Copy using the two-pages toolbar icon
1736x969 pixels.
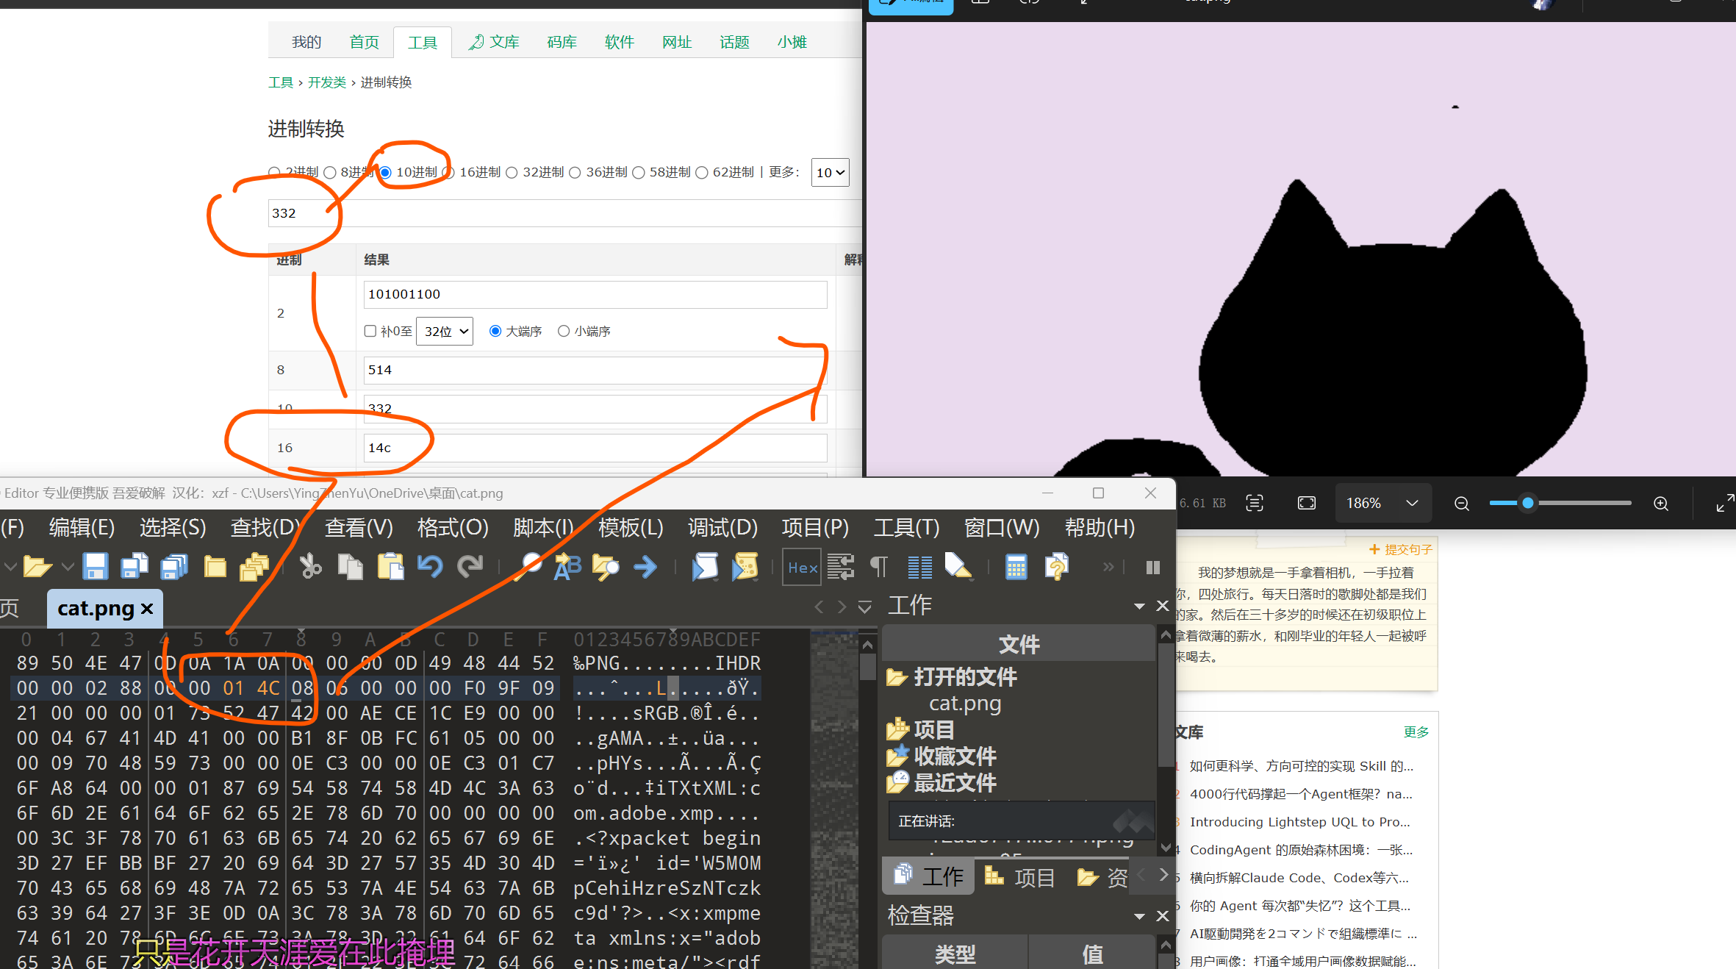[351, 567]
